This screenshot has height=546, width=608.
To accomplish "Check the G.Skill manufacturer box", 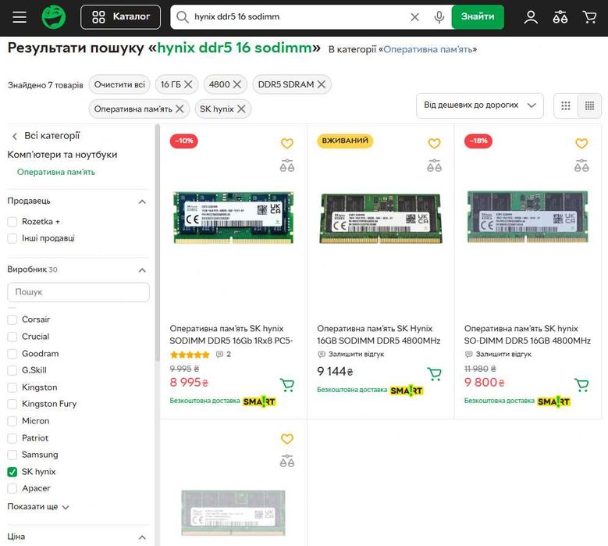I will tap(12, 370).
